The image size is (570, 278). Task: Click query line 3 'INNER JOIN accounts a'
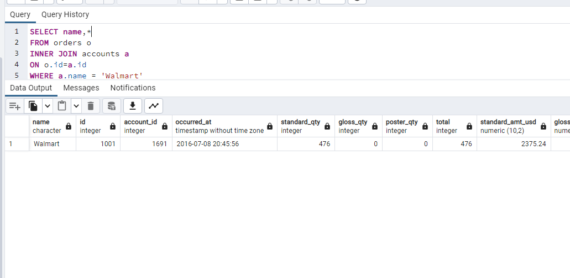coord(80,54)
